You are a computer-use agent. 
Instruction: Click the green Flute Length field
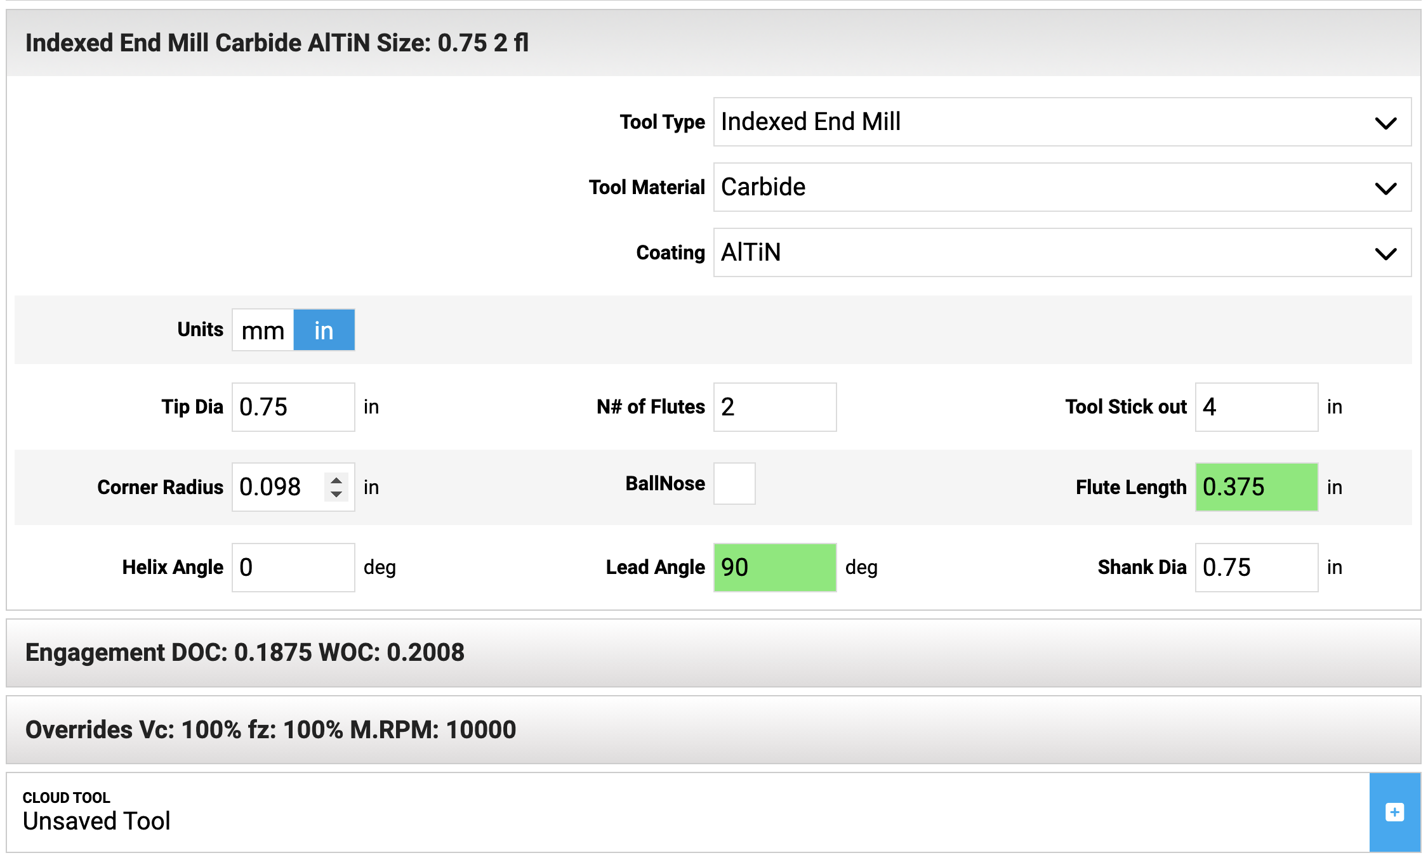1256,487
